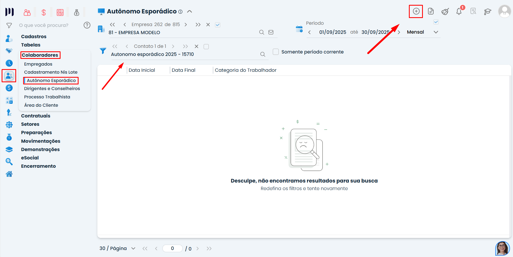
Task: Open the notifications bell
Action: coord(459,12)
